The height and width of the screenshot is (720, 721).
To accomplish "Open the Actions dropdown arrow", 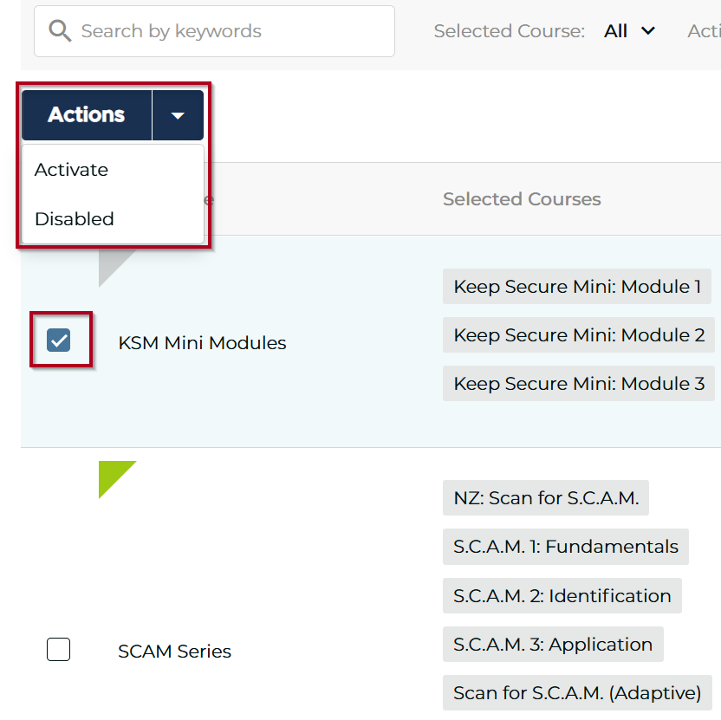I will coord(178,115).
